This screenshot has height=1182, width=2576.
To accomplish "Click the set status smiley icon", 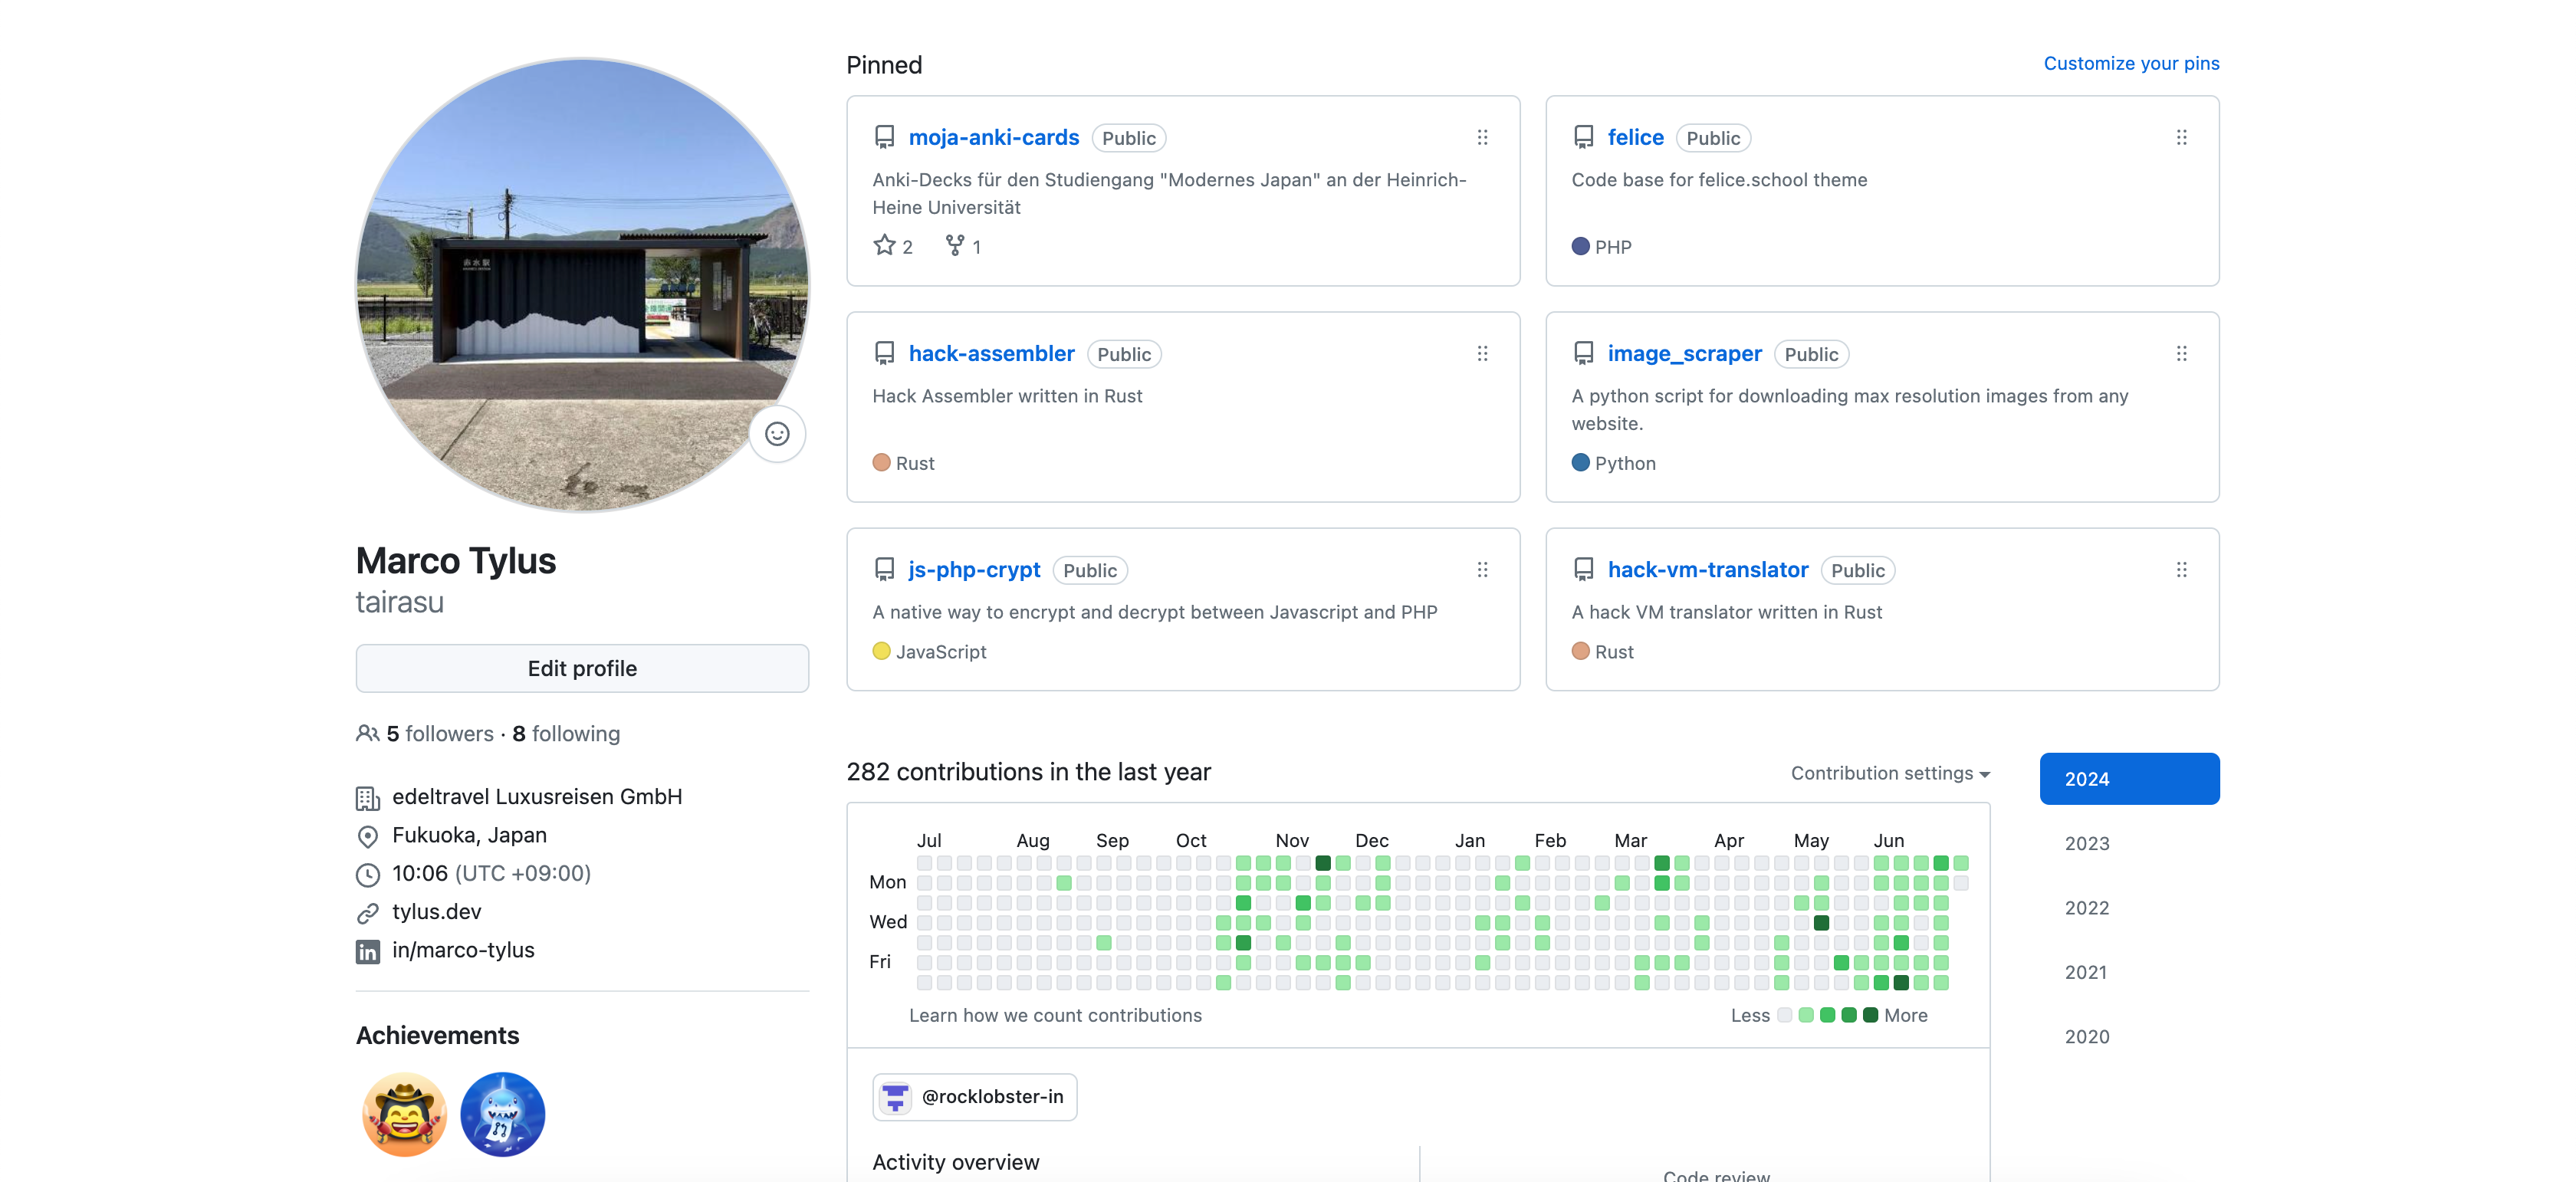I will 777,433.
